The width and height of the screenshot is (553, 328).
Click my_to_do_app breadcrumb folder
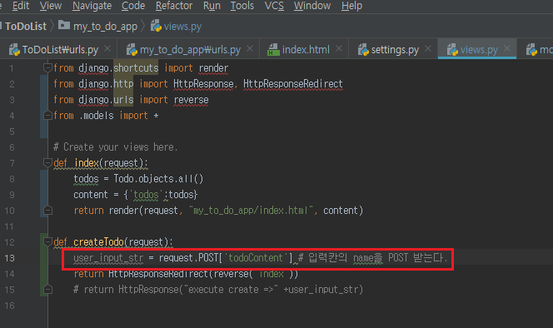tap(105, 27)
